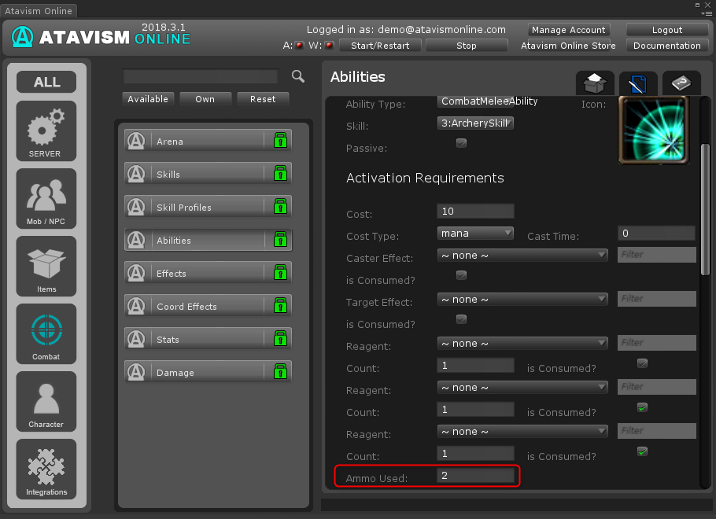Select the Mob / NPC category icon

(46, 198)
